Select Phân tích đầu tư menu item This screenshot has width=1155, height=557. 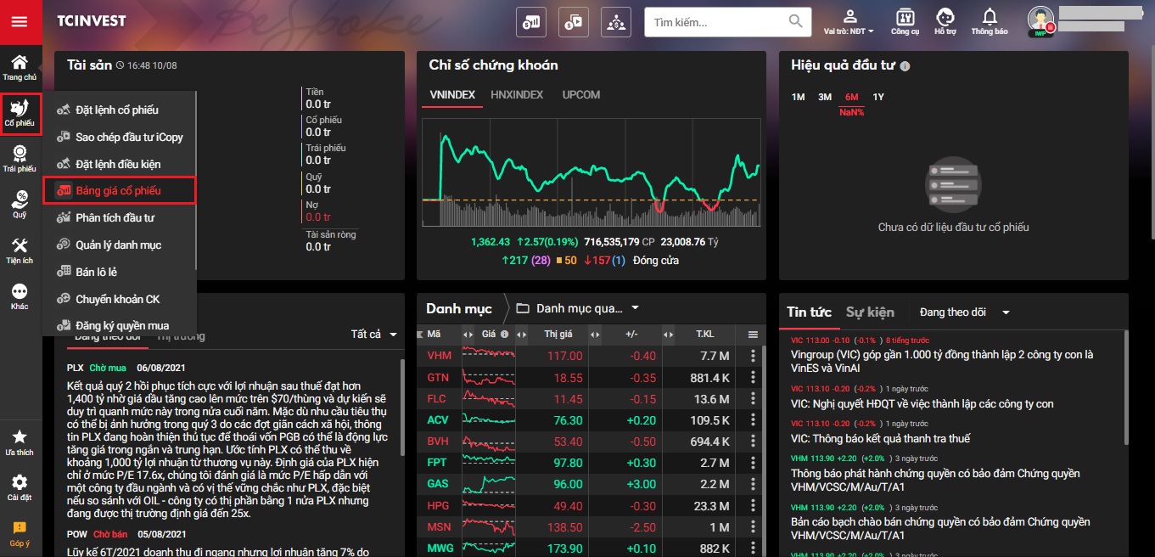click(115, 218)
